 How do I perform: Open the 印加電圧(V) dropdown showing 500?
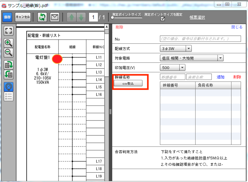(x=182, y=68)
